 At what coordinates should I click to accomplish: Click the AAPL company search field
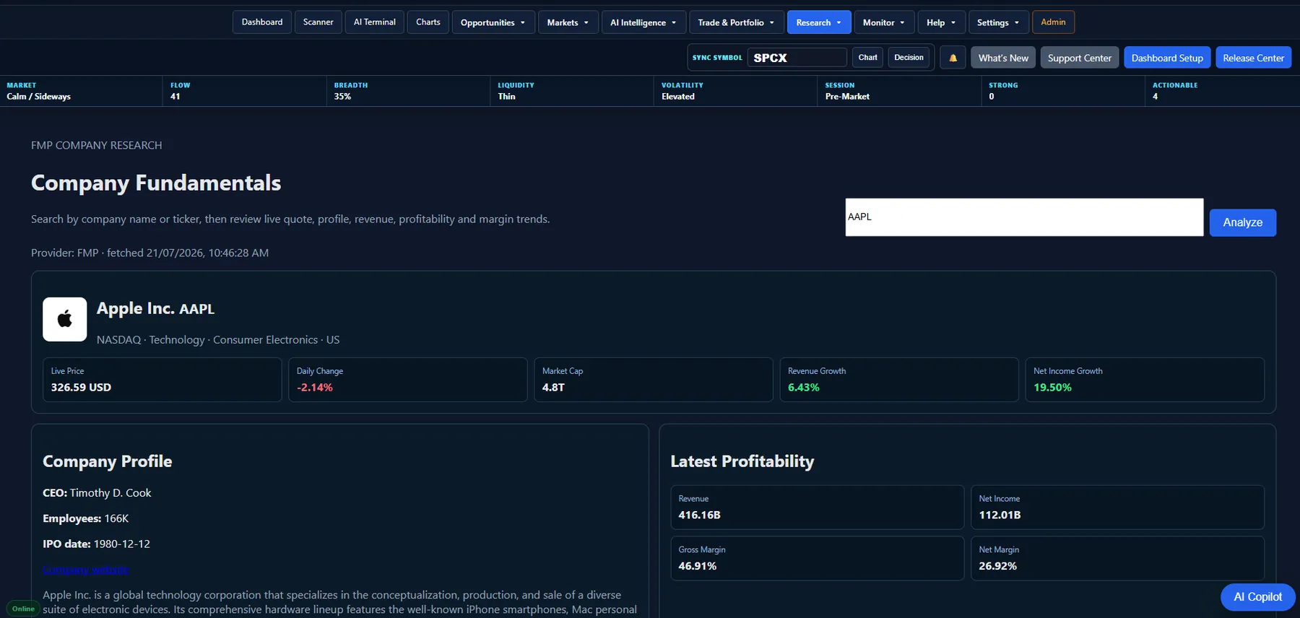tap(1024, 217)
